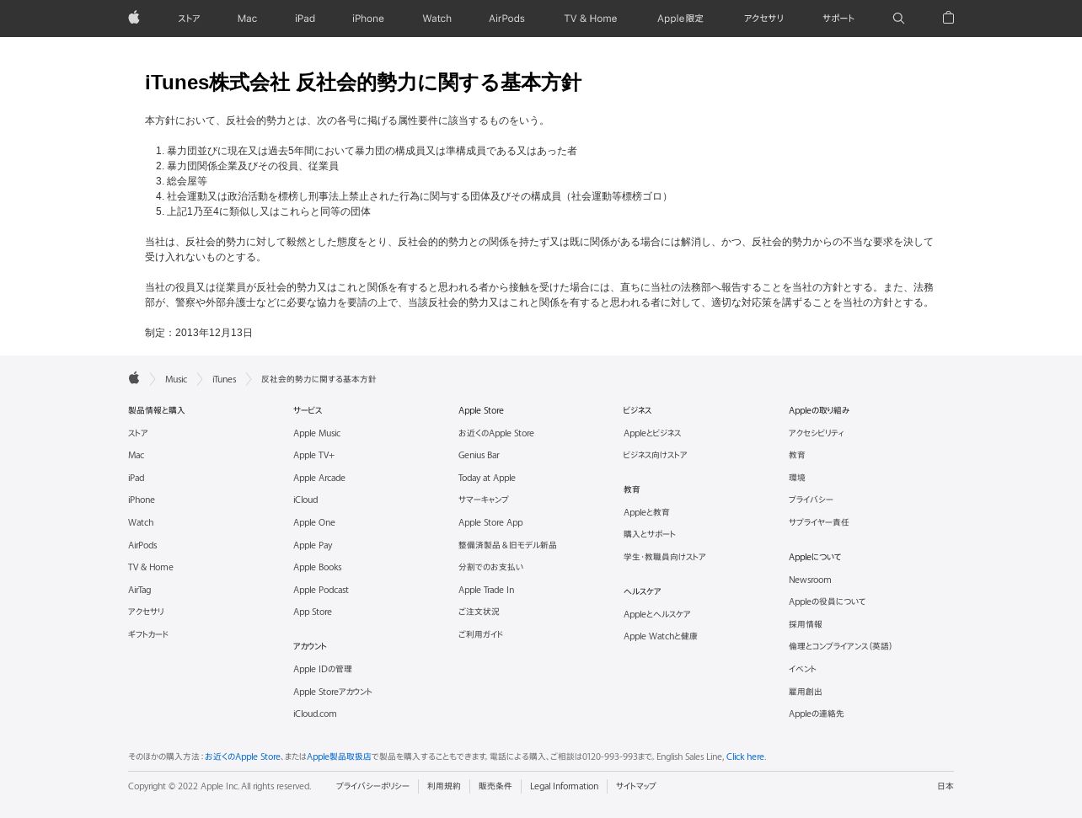This screenshot has height=818, width=1082.
Task: Follow the English Sales Line 'Click here' link
Action: point(746,757)
